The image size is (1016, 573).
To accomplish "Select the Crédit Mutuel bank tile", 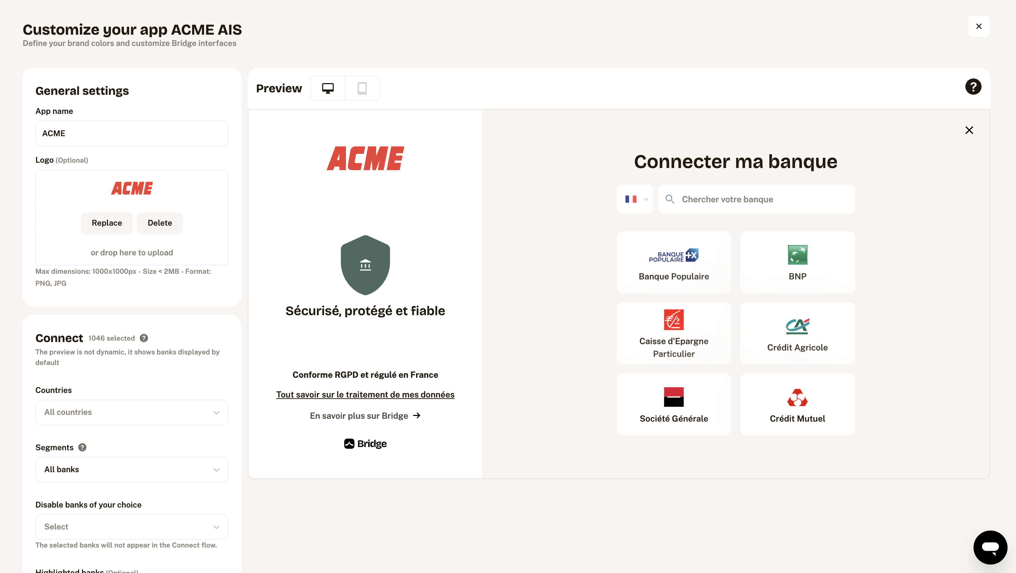I will point(797,405).
